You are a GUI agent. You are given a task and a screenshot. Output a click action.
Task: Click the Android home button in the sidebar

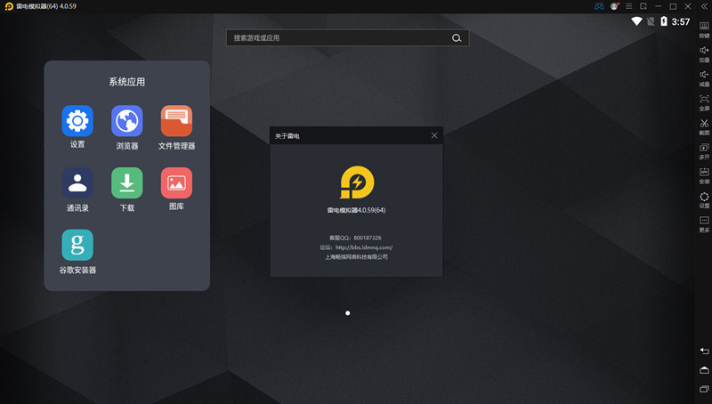[704, 370]
